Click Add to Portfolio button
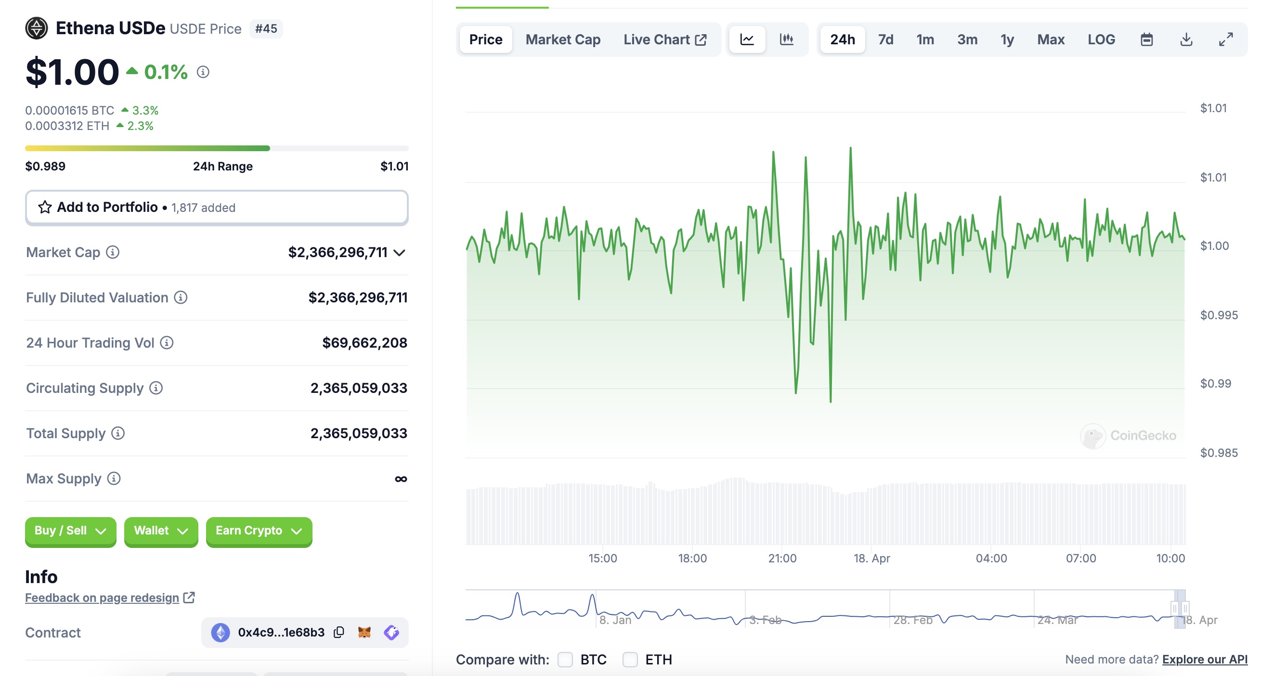 point(217,208)
